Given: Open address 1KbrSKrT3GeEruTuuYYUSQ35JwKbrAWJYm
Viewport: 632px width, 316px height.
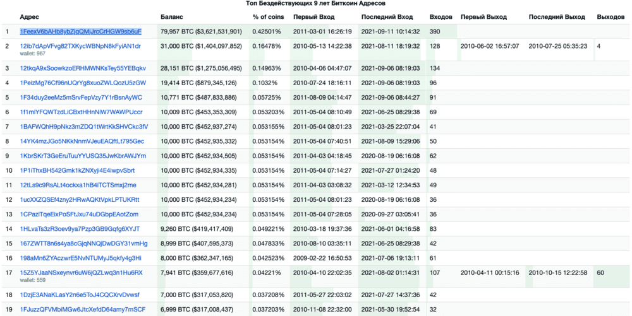Looking at the screenshot, I should click(83, 156).
